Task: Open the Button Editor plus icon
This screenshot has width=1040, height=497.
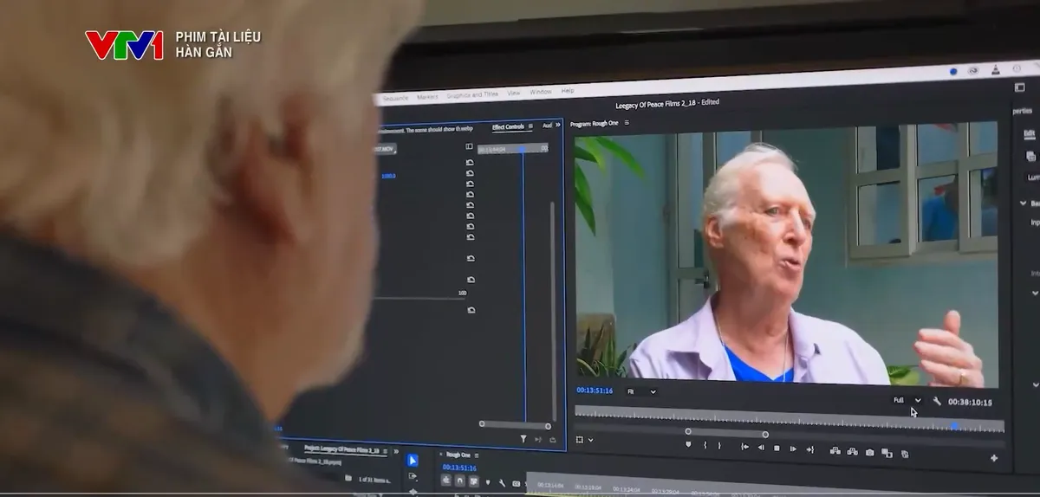Action: [x=994, y=458]
